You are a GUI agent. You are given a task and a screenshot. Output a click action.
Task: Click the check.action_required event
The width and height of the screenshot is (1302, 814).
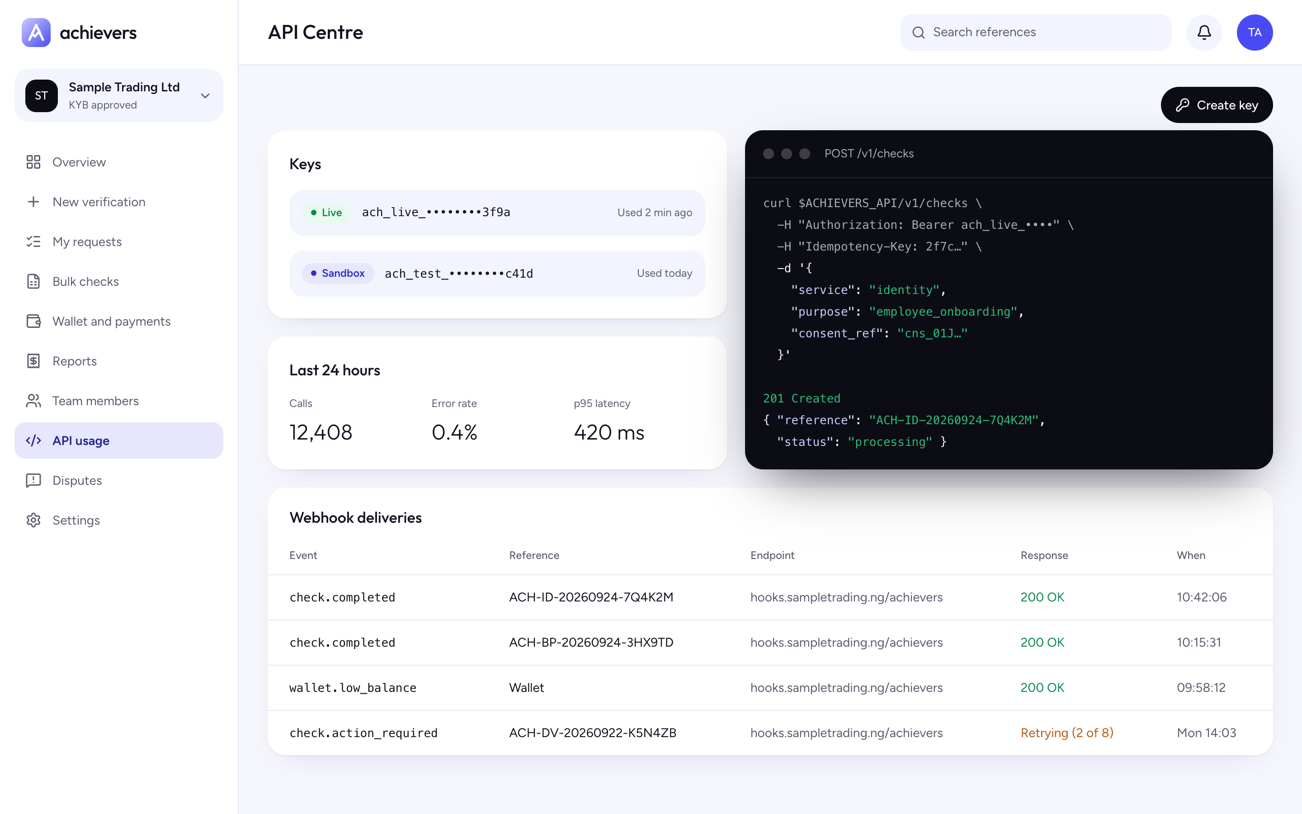[363, 733]
